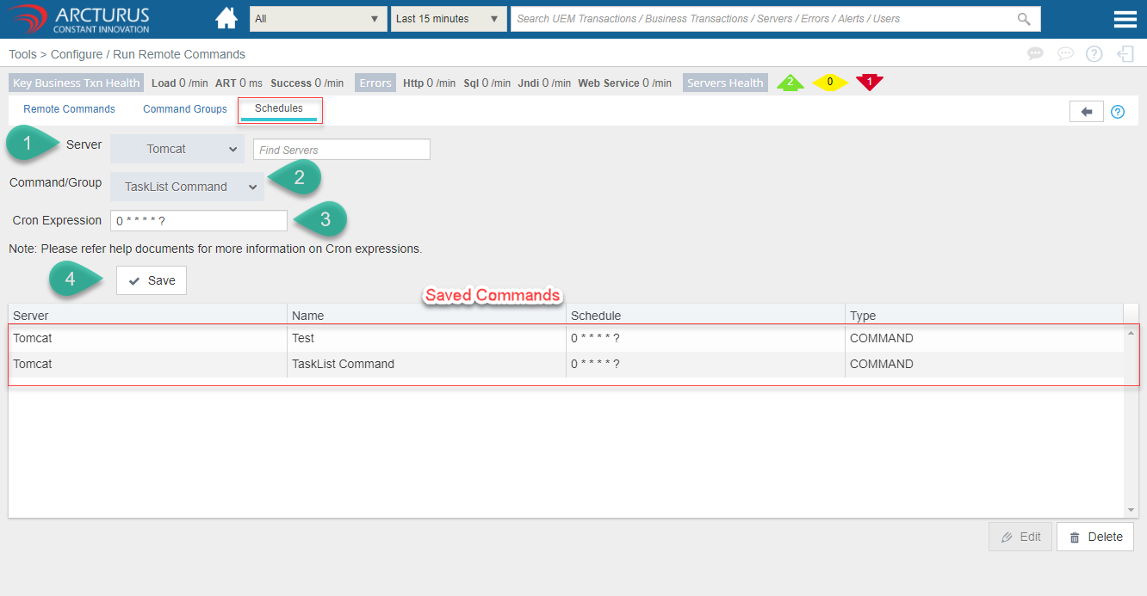Click the search magnifier icon
The height and width of the screenshot is (596, 1147).
(1023, 19)
